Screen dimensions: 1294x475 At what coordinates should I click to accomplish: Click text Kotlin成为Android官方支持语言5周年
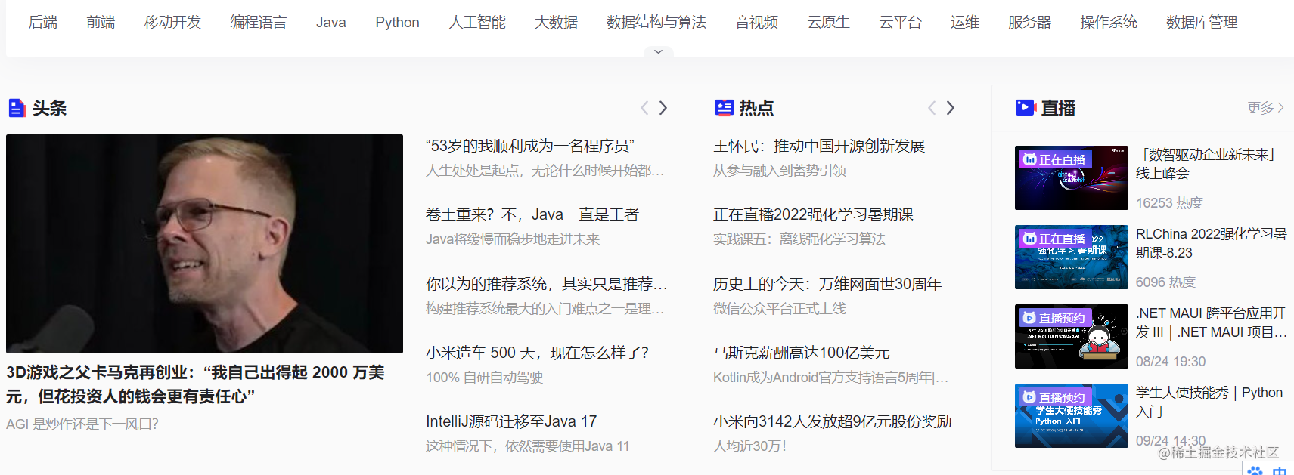point(830,378)
